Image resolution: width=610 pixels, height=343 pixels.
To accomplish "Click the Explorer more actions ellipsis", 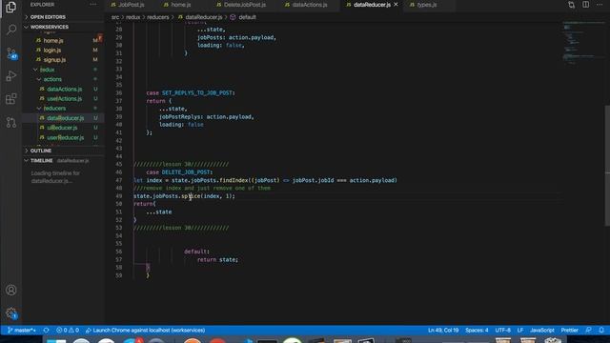I will [93, 5].
